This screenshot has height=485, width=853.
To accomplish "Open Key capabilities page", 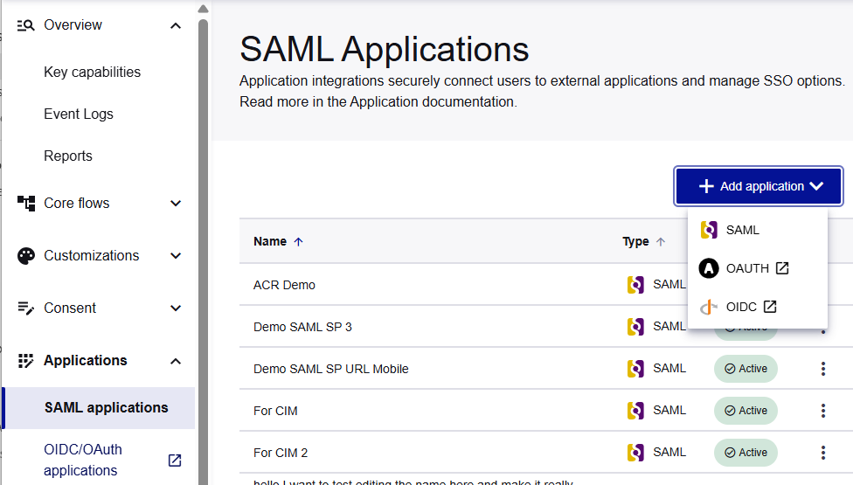I will click(x=92, y=72).
